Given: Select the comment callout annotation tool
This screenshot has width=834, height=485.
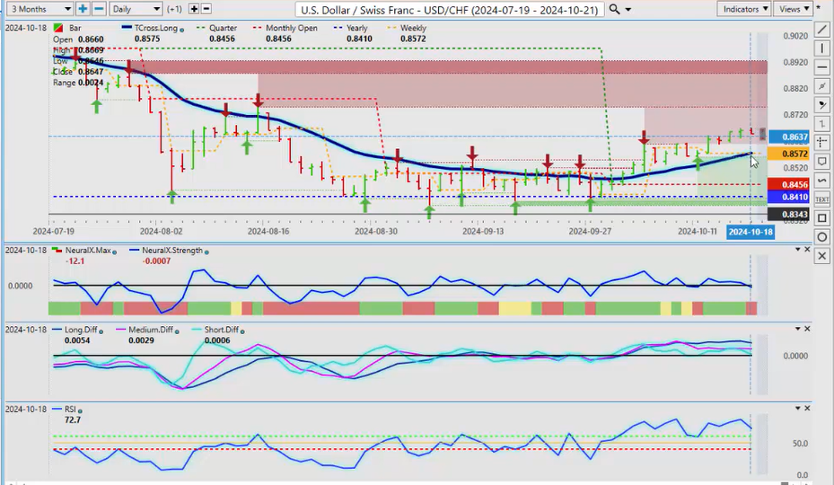Looking at the screenshot, I should (822, 162).
